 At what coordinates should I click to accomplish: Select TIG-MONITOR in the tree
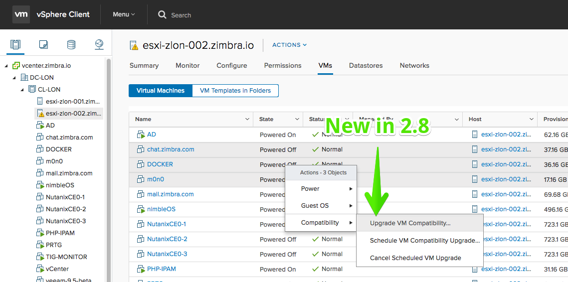click(x=66, y=257)
